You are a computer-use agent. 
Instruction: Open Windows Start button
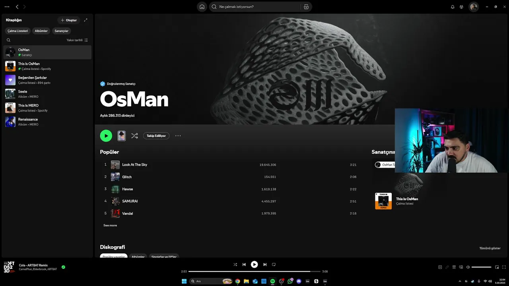coord(184,281)
